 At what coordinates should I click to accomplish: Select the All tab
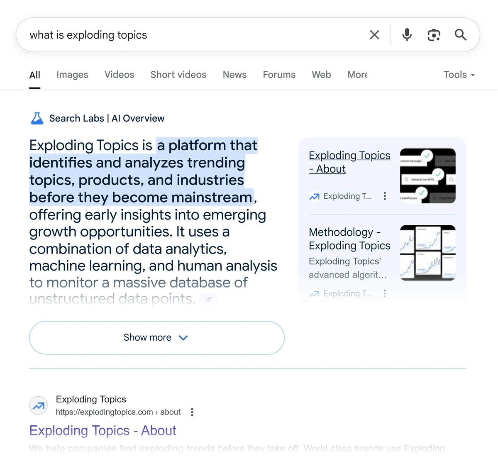tap(35, 75)
